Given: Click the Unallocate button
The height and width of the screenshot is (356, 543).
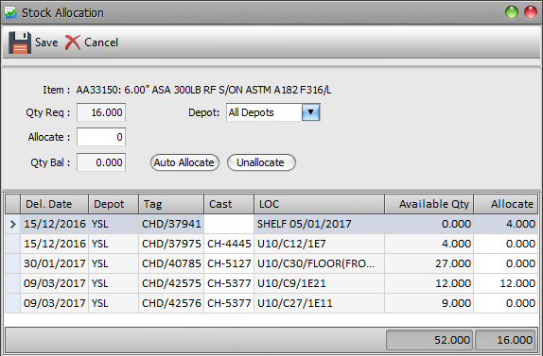Looking at the screenshot, I should click(261, 162).
